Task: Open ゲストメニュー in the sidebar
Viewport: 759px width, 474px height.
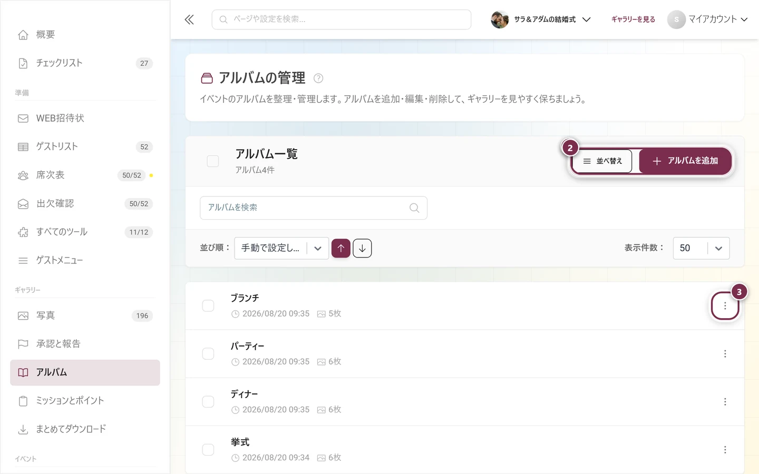Action: pyautogui.click(x=85, y=261)
